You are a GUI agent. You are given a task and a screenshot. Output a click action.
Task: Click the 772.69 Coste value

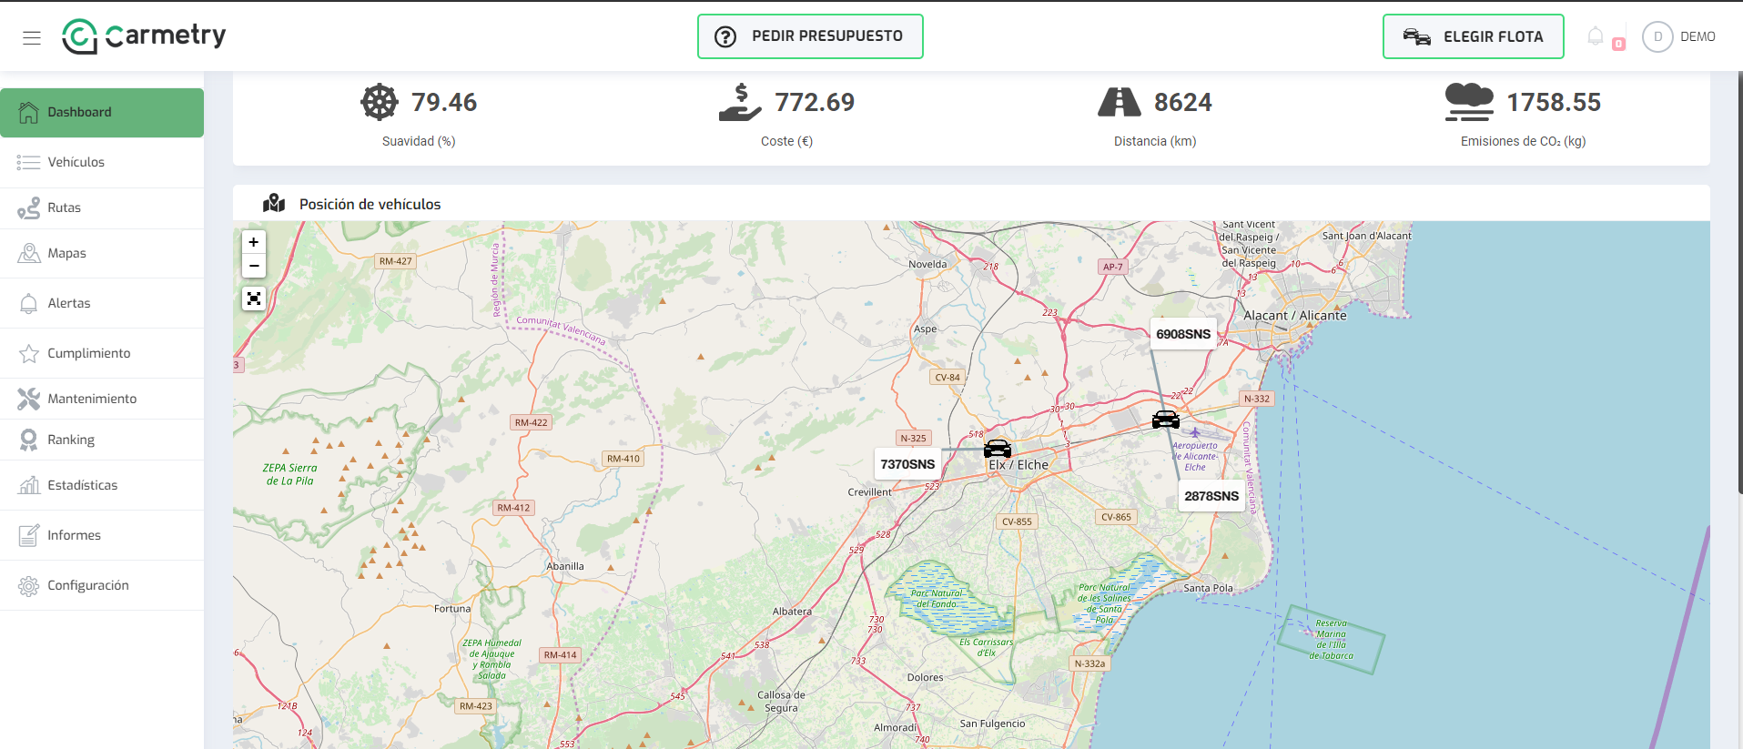click(815, 102)
